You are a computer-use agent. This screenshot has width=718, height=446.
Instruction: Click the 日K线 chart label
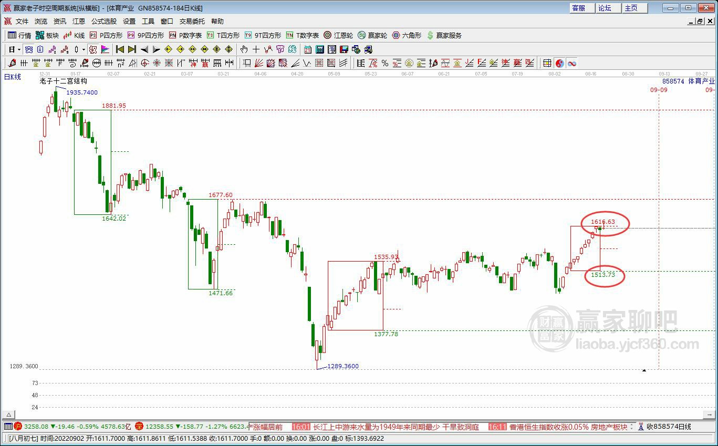13,77
